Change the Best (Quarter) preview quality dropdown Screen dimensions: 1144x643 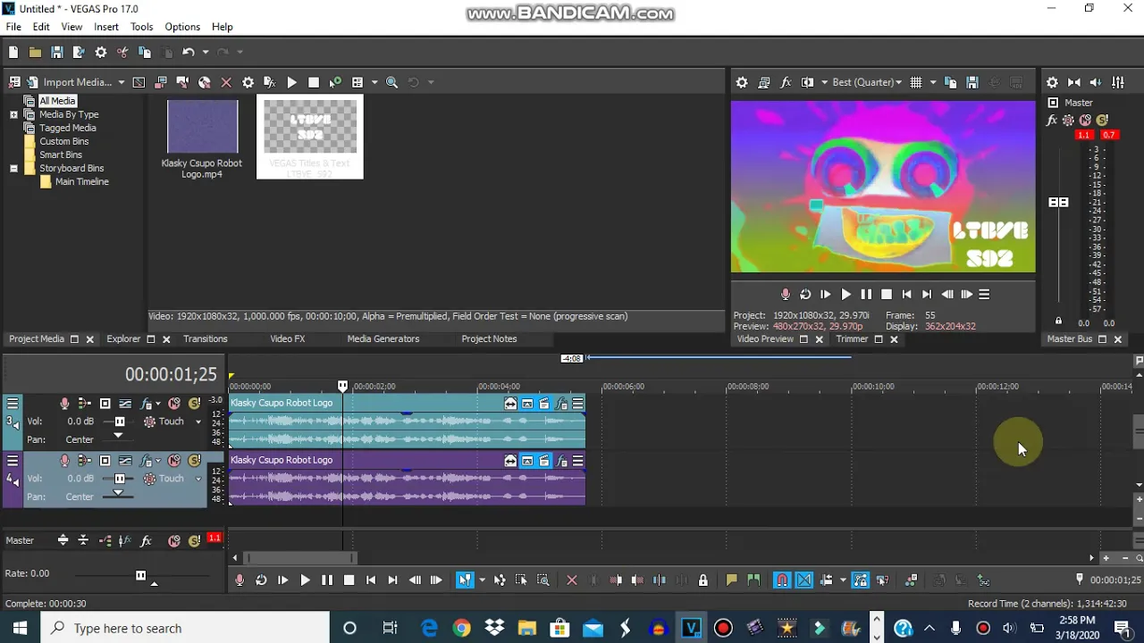pyautogui.click(x=867, y=82)
